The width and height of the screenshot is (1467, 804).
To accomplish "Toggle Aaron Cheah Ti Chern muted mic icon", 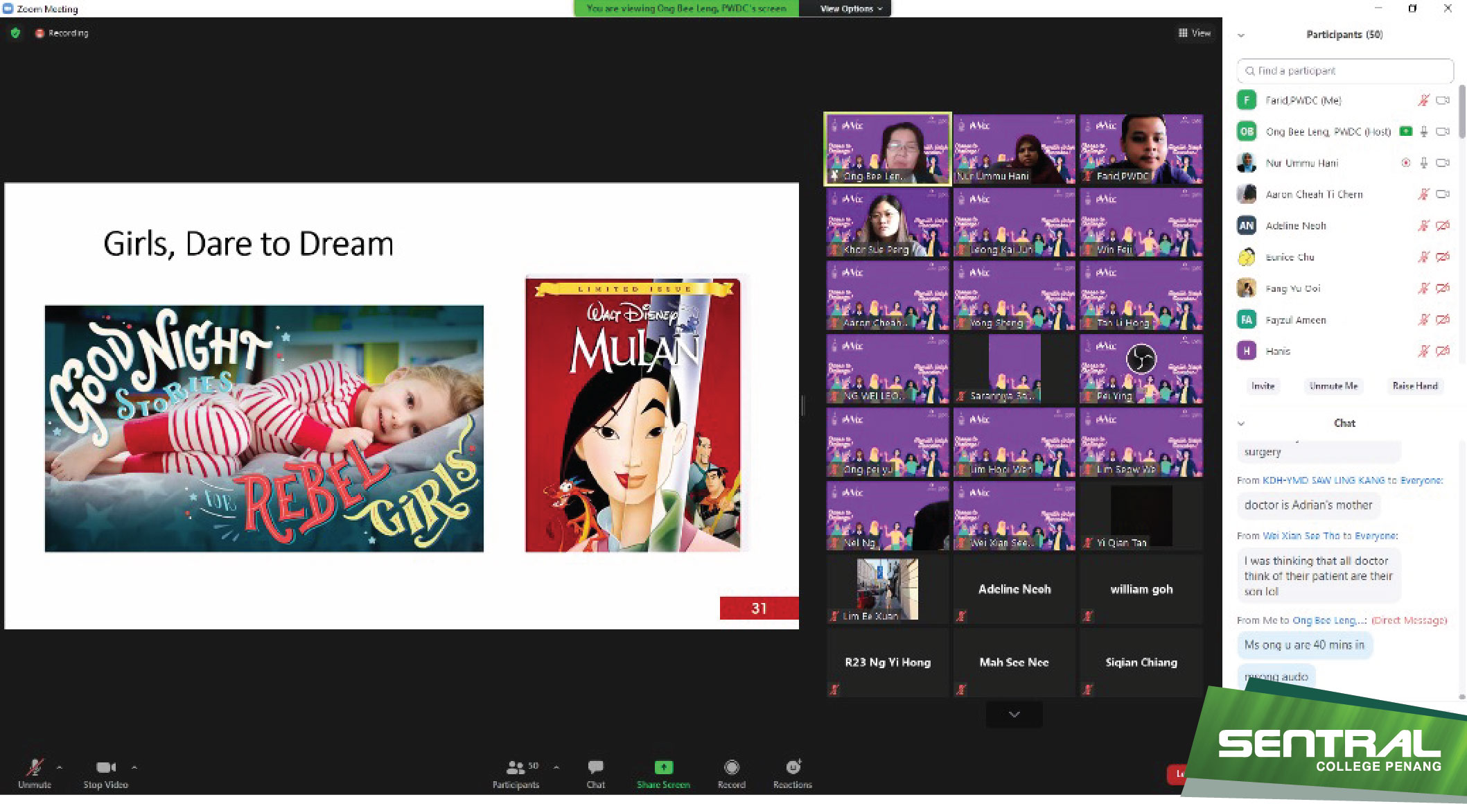I will coord(1423,194).
